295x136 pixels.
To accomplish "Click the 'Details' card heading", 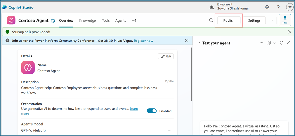I will click(27, 56).
